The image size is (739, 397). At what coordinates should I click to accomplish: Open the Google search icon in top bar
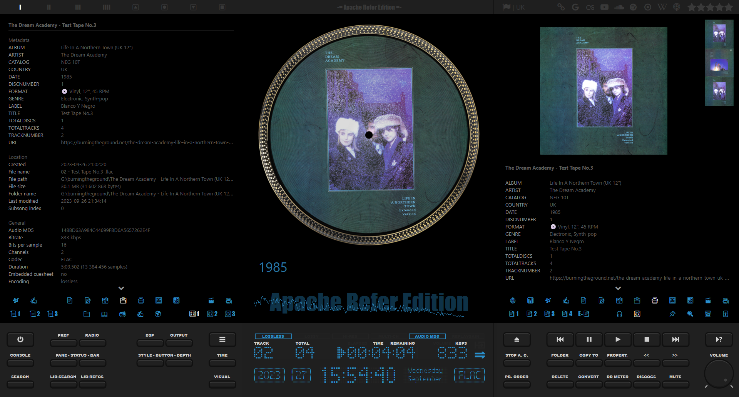[x=575, y=7]
